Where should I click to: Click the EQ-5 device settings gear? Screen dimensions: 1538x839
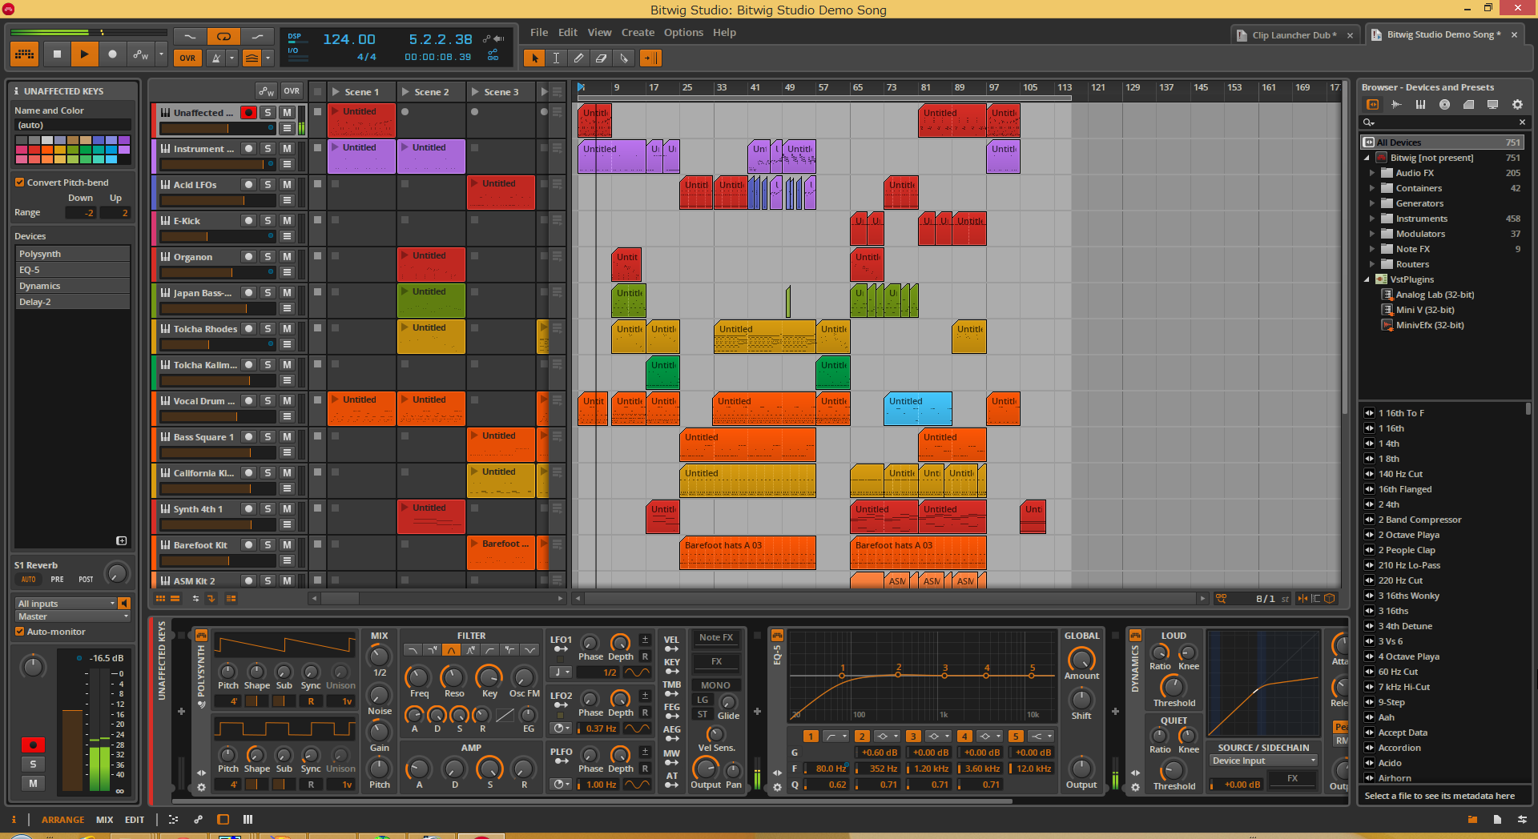(x=777, y=787)
